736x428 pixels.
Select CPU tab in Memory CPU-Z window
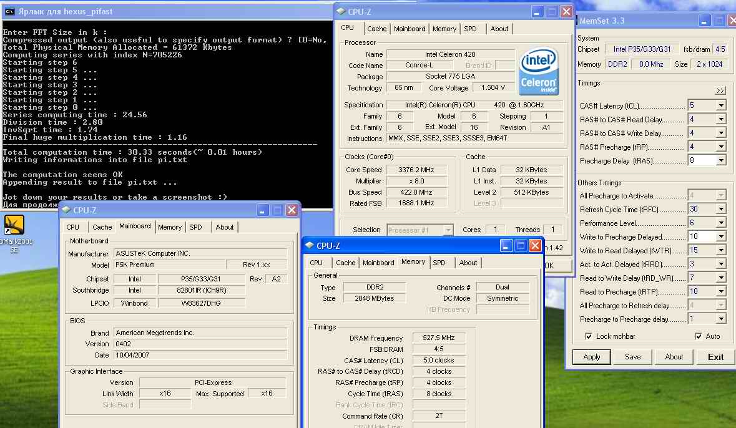pyautogui.click(x=316, y=263)
